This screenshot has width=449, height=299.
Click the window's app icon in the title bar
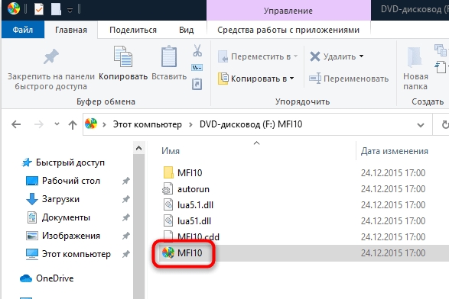[x=14, y=8]
